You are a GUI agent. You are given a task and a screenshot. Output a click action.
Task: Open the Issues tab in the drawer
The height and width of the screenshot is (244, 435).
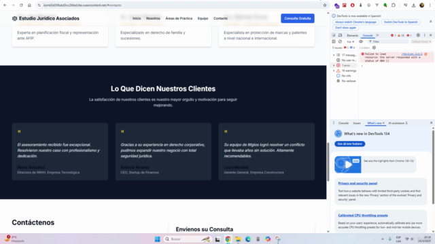[357, 123]
